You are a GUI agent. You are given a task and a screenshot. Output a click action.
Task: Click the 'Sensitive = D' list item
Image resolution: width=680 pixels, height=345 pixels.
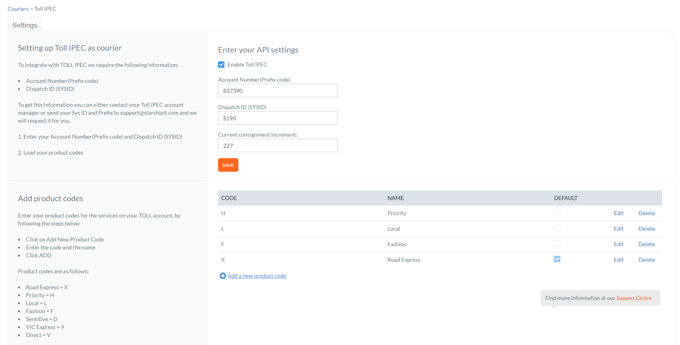point(41,319)
